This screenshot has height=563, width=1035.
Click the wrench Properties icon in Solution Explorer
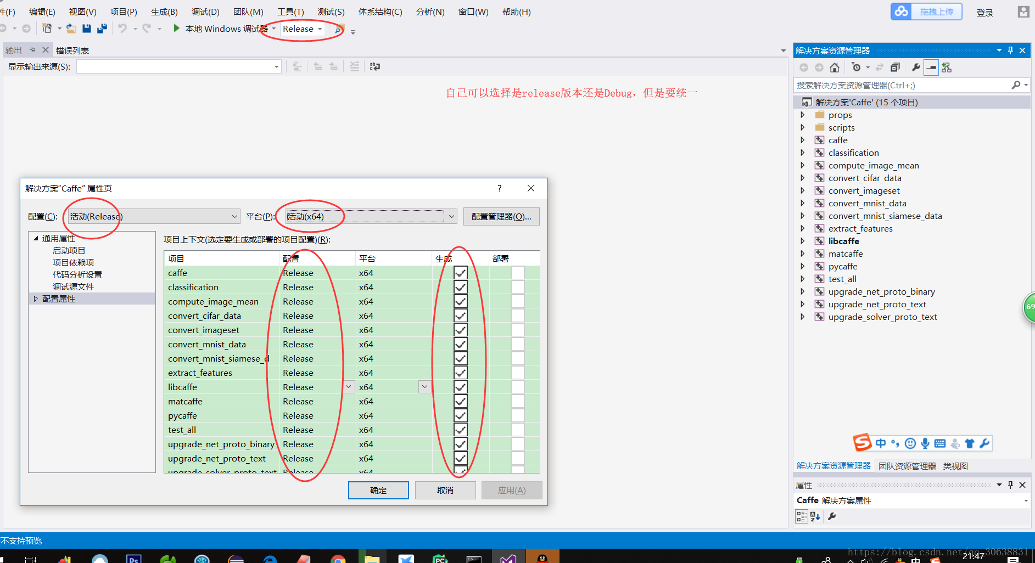pyautogui.click(x=916, y=67)
